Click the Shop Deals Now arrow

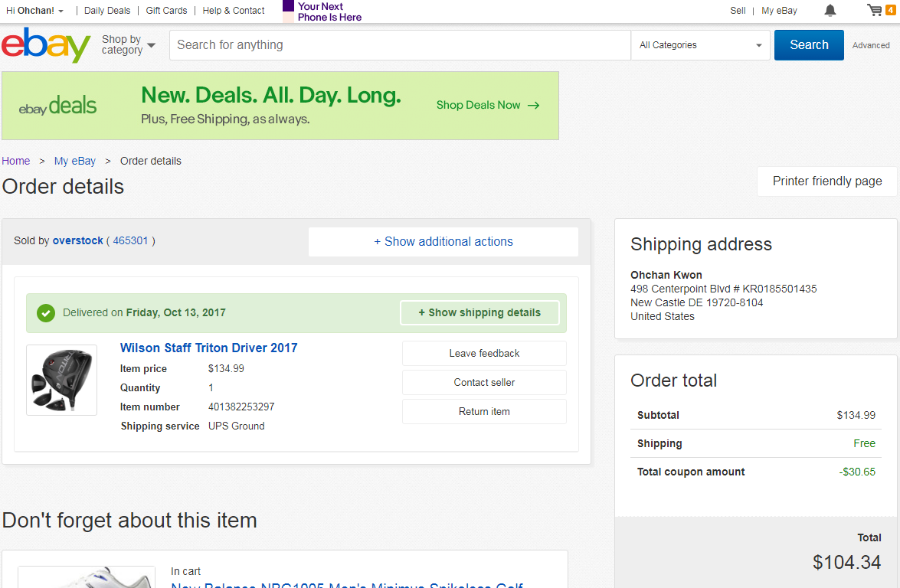coord(534,106)
